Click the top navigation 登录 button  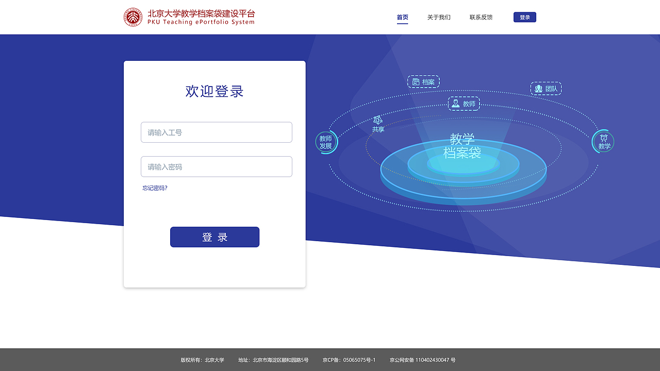[x=524, y=17]
